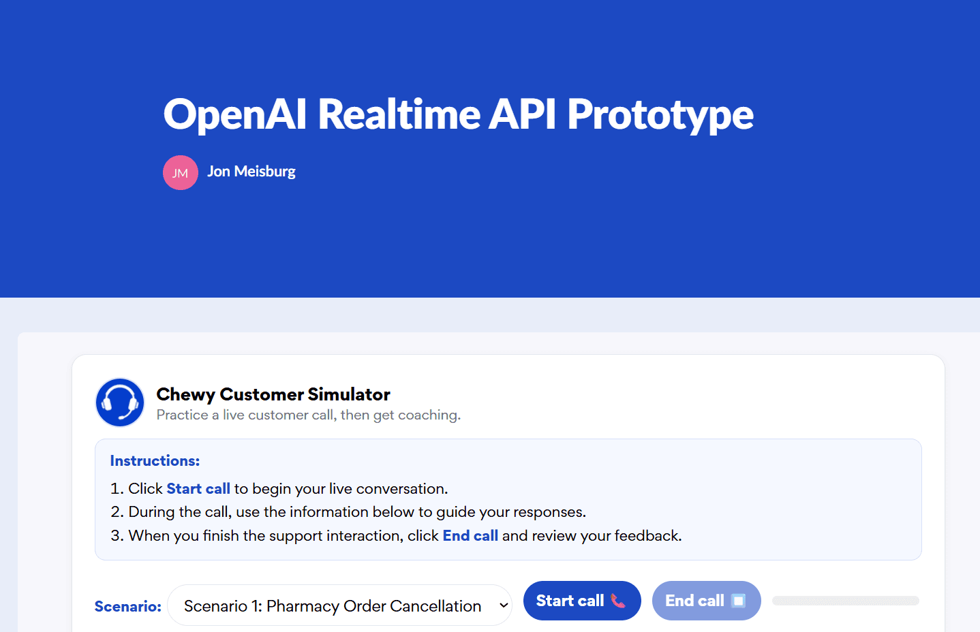The image size is (980, 632).
Task: Start the live customer call
Action: pos(582,601)
